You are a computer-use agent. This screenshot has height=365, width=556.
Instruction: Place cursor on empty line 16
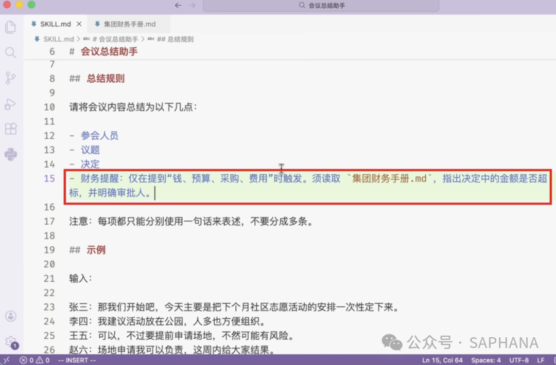(x=308, y=207)
